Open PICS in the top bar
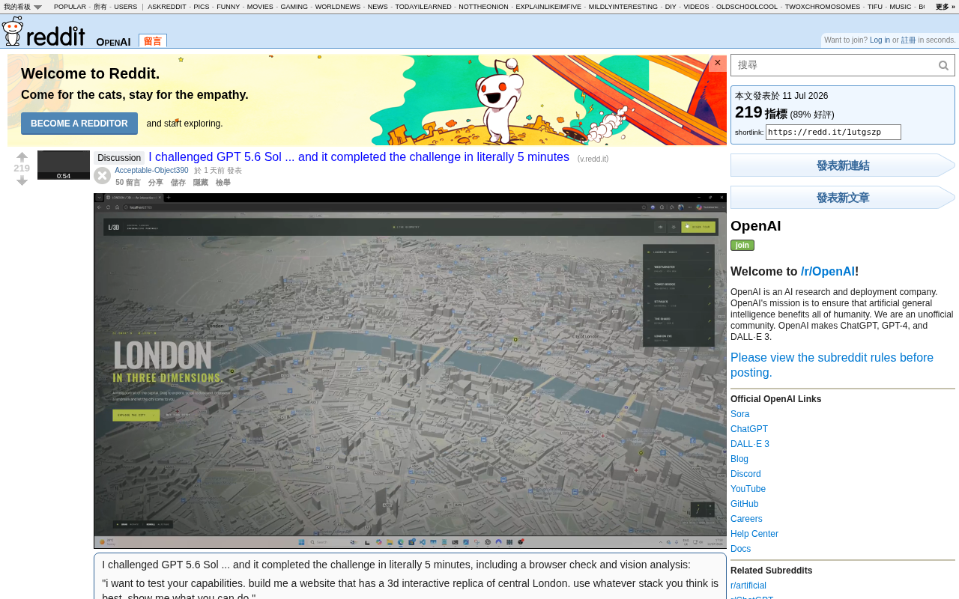This screenshot has height=599, width=959. [x=202, y=7]
